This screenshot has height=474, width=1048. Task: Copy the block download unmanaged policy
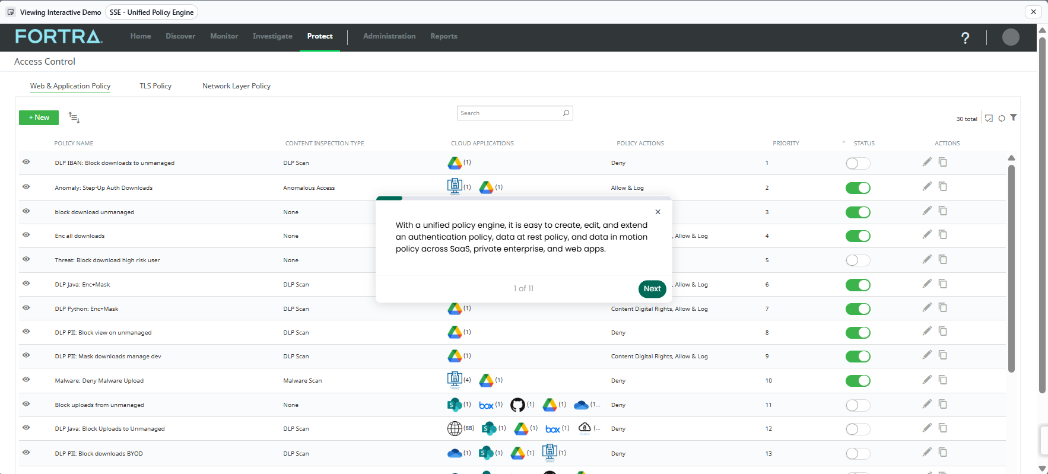943,211
